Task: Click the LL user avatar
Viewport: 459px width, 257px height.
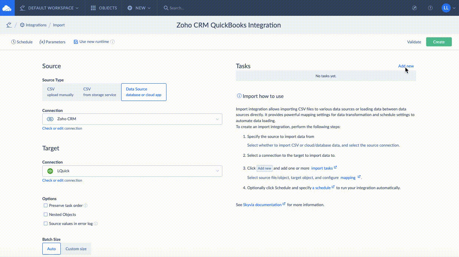Action: [x=446, y=8]
